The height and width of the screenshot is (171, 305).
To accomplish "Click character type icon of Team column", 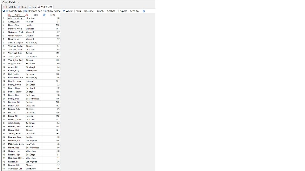I will 27,15.
